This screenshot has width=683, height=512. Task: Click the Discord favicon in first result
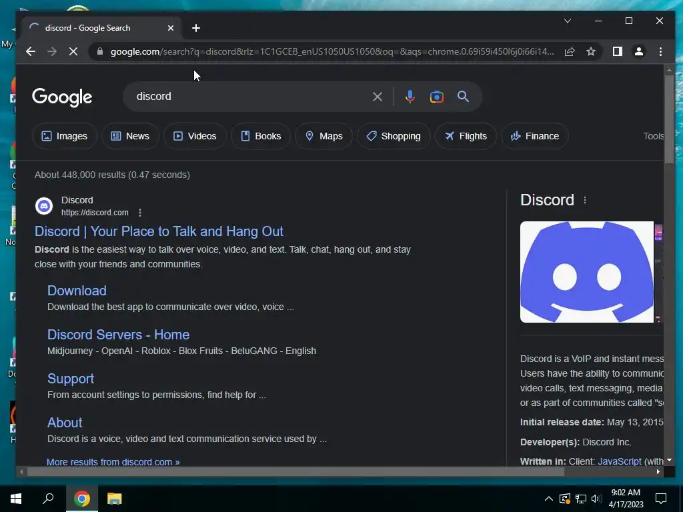coord(44,206)
